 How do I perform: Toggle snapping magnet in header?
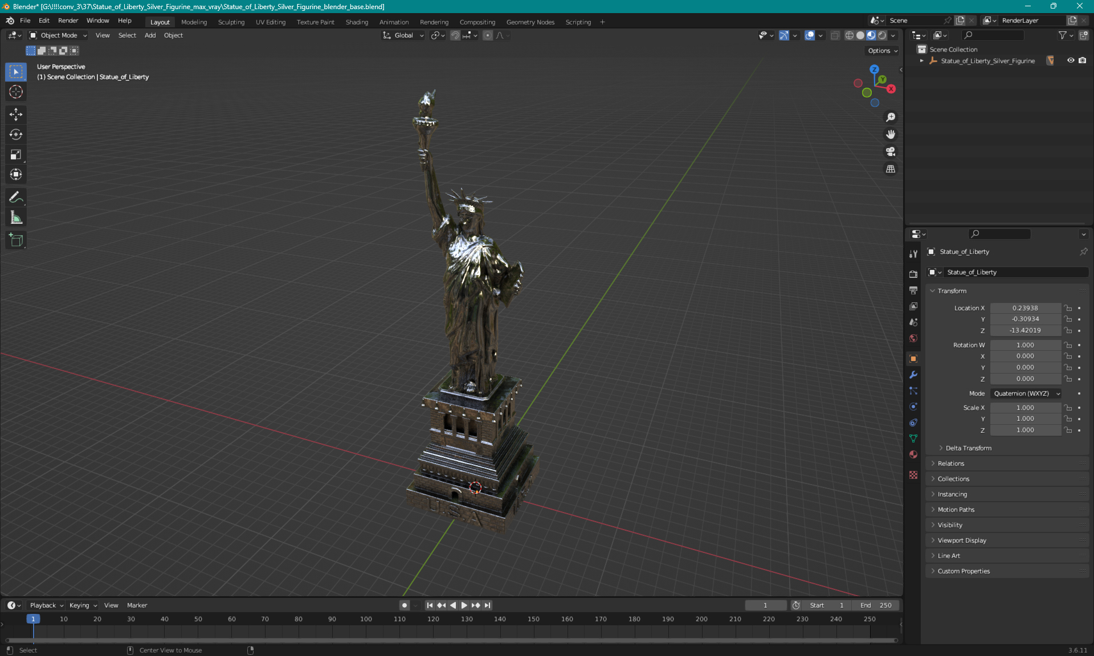455,35
